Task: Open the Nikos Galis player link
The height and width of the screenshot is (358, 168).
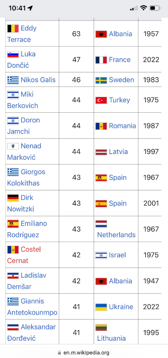Action: pos(38,80)
